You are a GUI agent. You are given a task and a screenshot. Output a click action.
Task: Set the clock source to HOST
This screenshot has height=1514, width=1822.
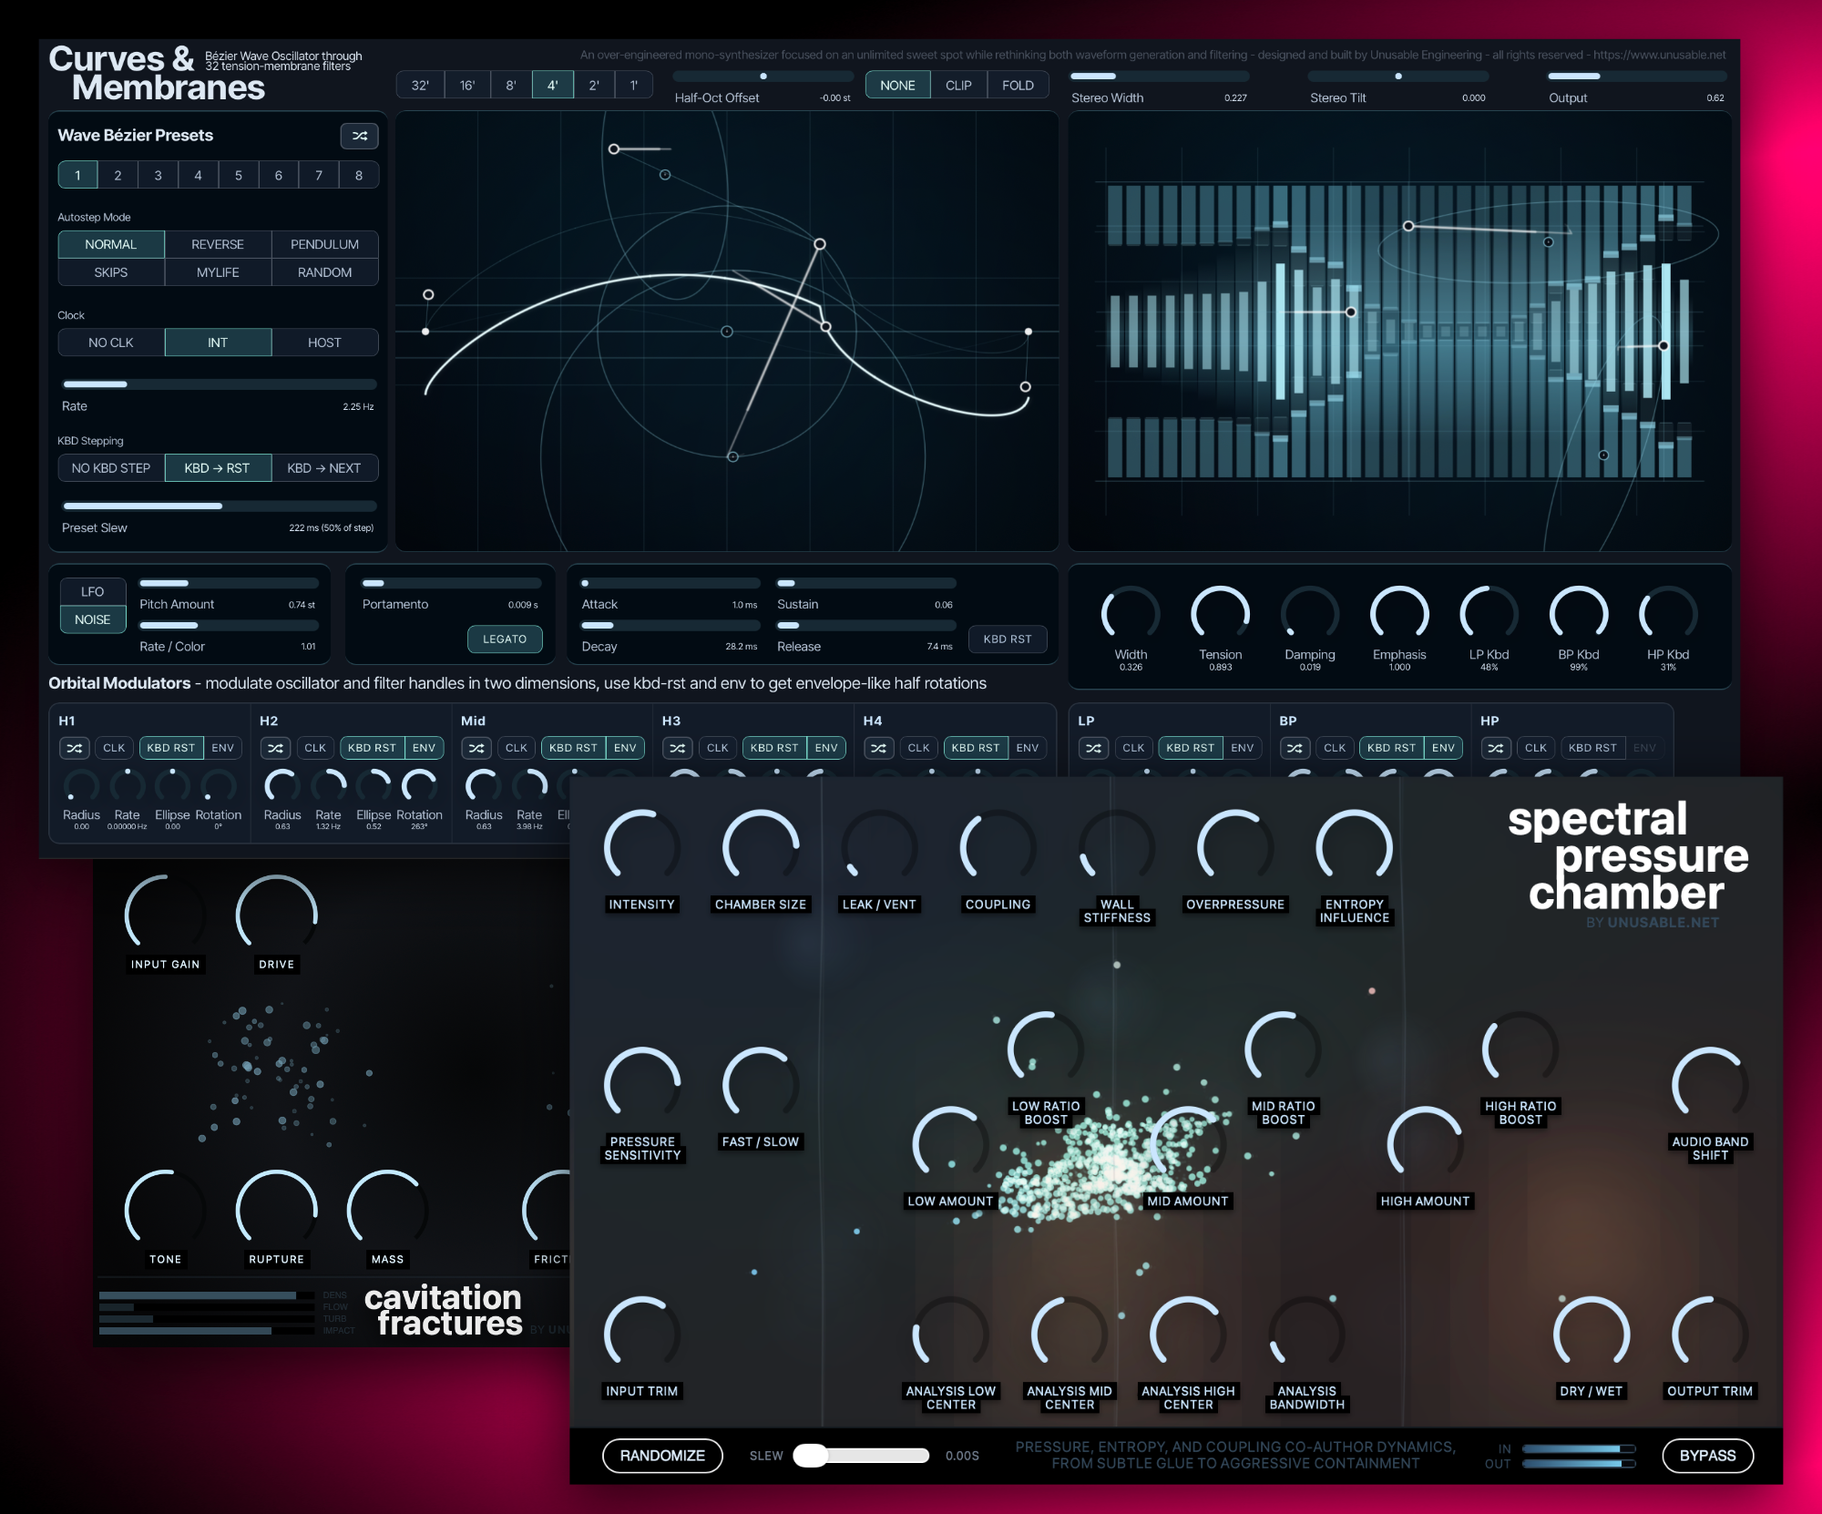pyautogui.click(x=324, y=343)
